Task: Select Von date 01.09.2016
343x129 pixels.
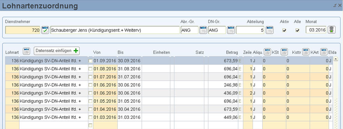Action: pos(105,61)
